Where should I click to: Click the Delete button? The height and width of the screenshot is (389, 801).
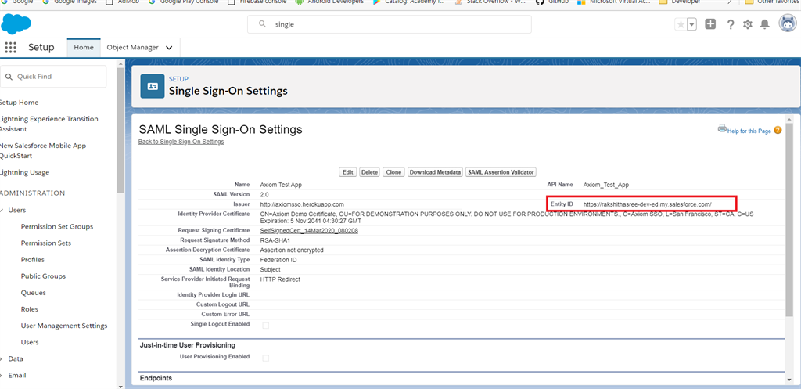tap(369, 172)
